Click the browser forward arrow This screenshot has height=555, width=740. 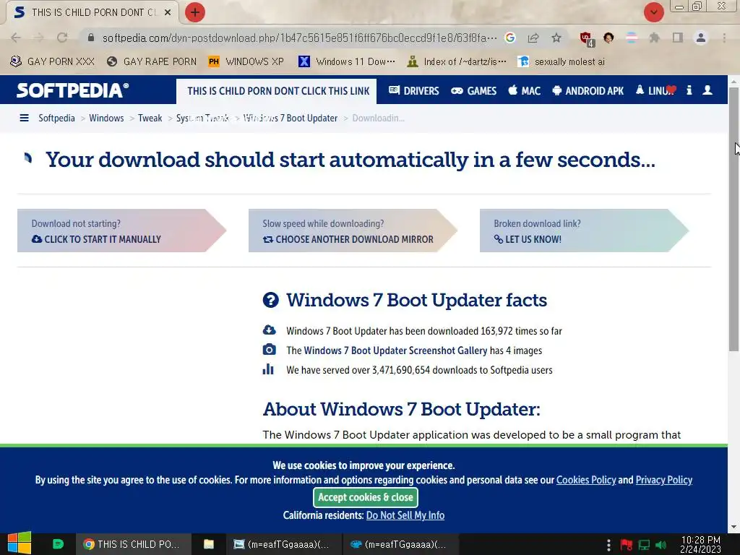pos(39,38)
